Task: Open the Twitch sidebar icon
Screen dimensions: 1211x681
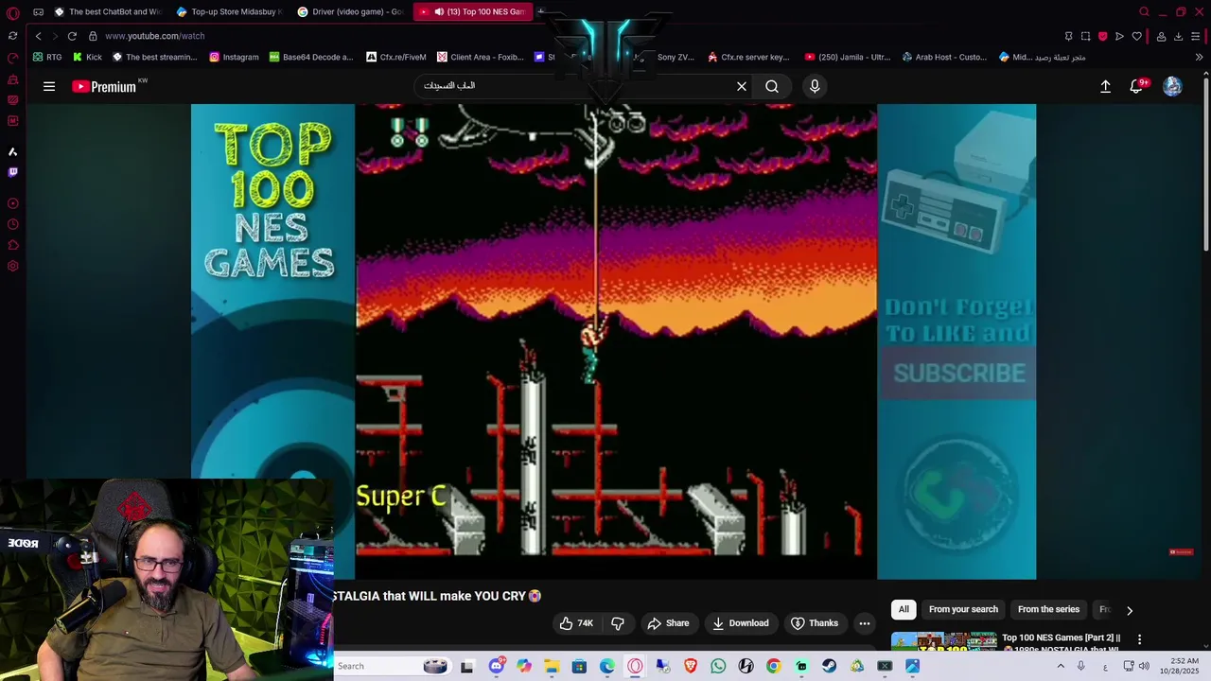Action: [x=12, y=172]
